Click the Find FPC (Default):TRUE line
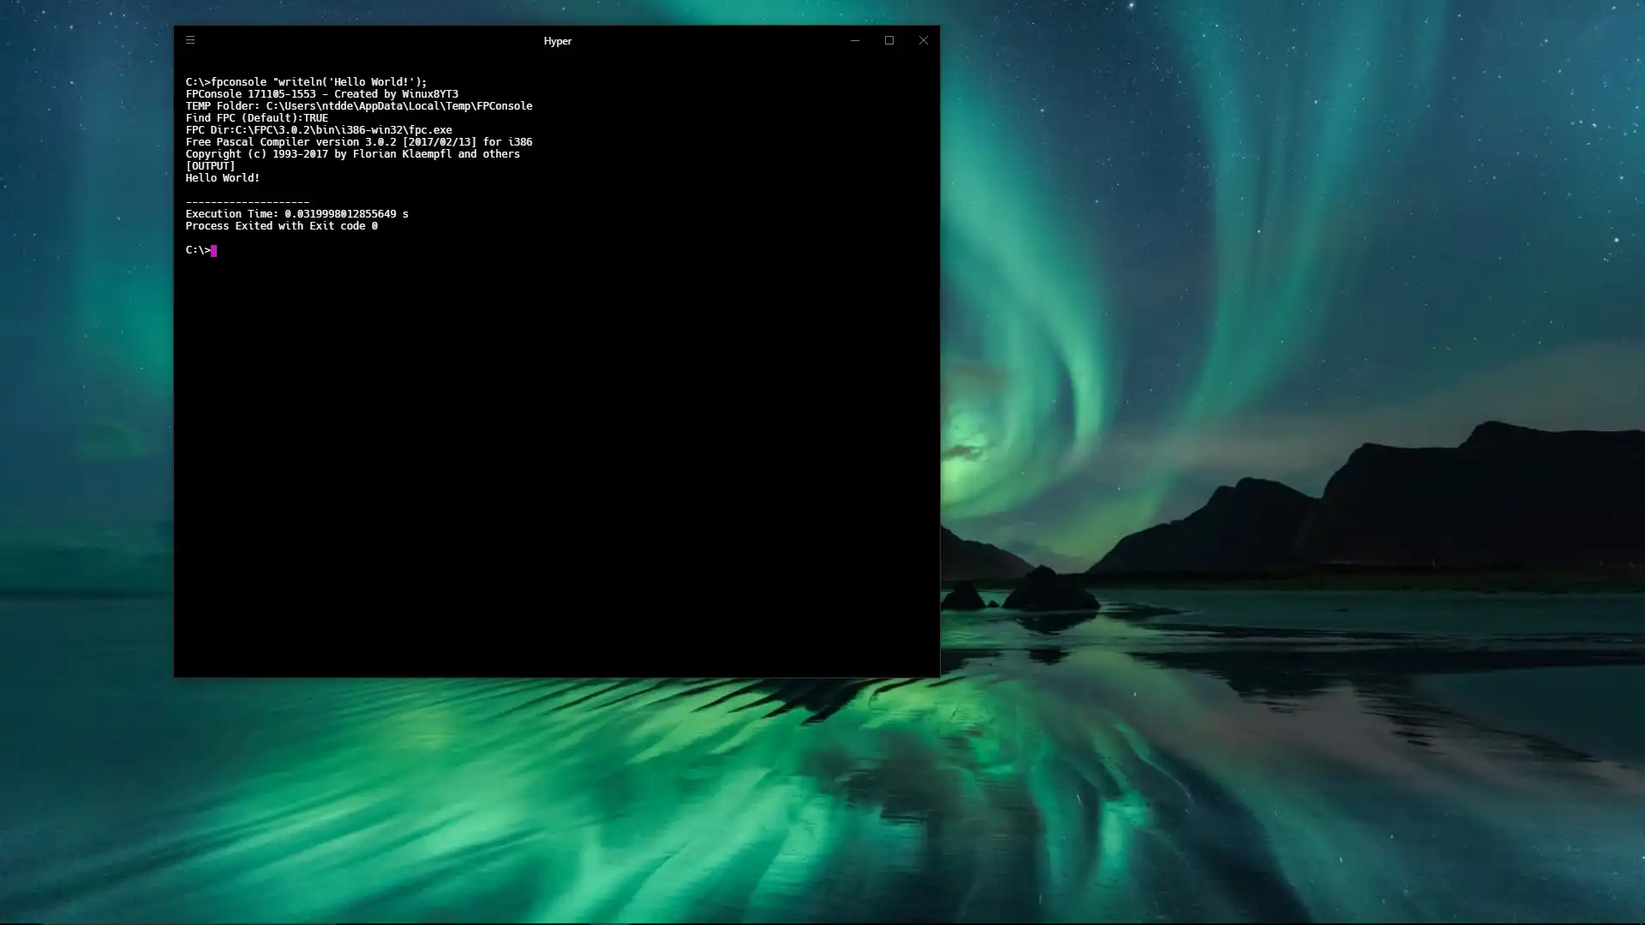 coord(257,118)
